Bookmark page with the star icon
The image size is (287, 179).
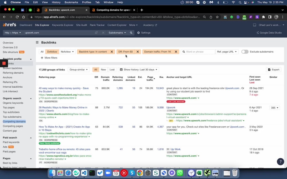[217, 17]
